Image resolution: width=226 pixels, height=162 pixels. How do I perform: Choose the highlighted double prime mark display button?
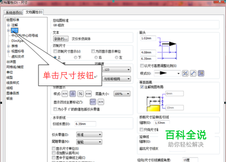(x=93, y=102)
